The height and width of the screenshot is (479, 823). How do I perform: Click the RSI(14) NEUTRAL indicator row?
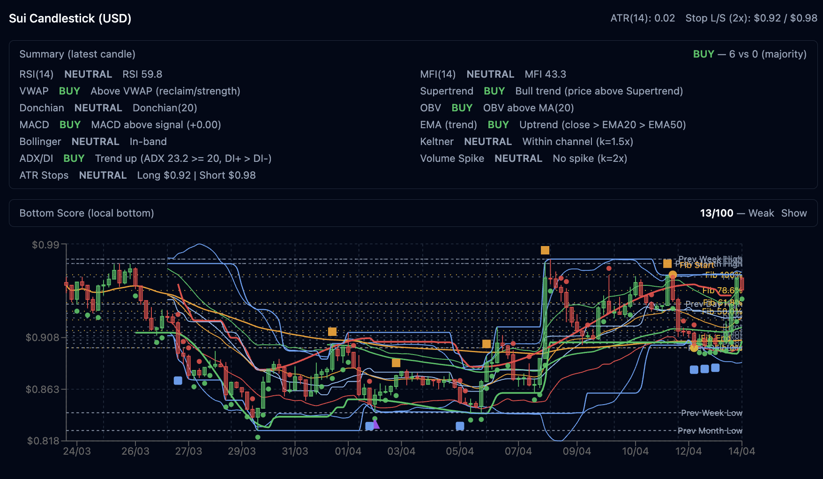pos(91,74)
